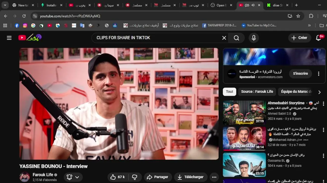
Task: Open options menu for sponsored ad
Action: pyautogui.click(x=319, y=74)
